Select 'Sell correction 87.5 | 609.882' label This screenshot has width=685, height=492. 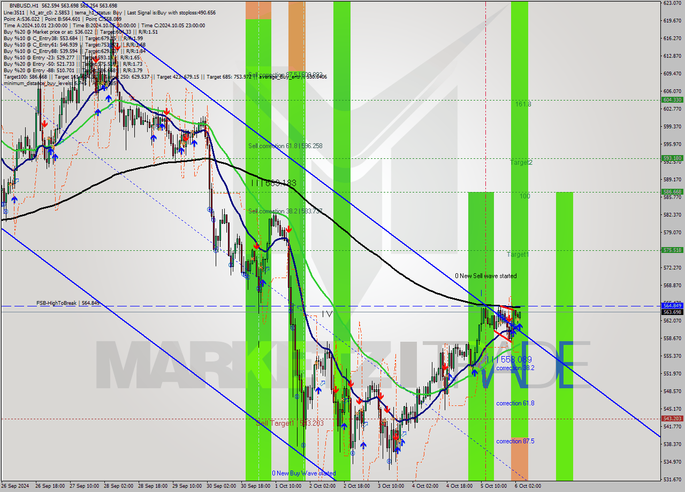[x=285, y=74]
